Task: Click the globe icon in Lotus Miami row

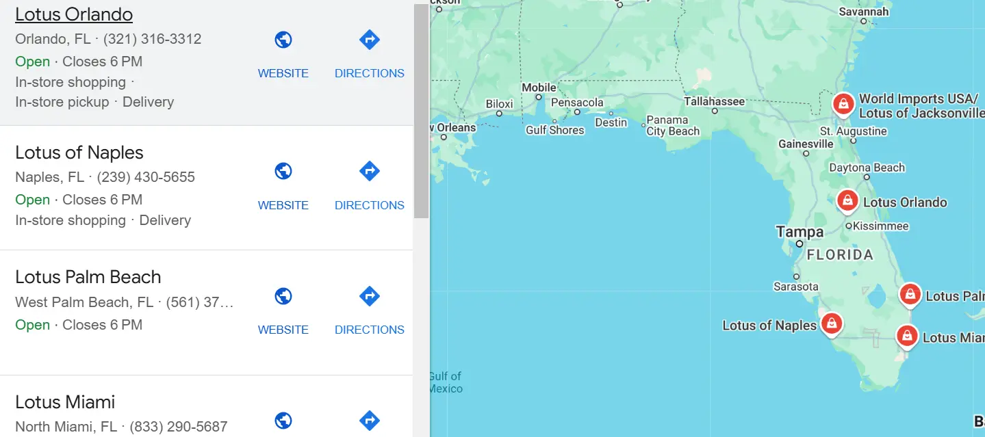Action: point(283,420)
